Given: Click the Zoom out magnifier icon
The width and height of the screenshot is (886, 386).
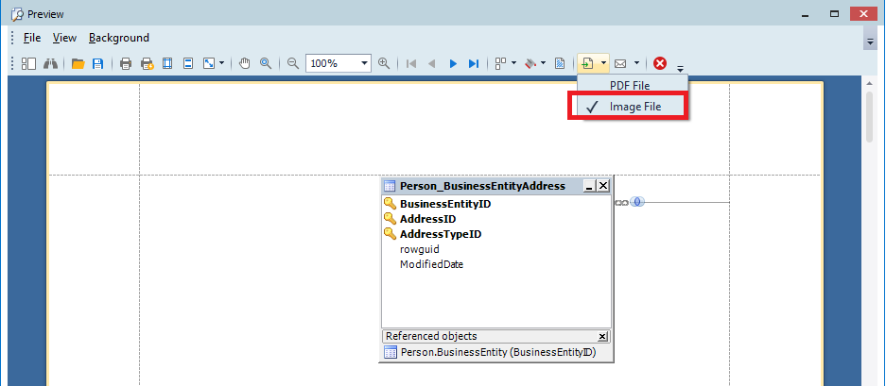Looking at the screenshot, I should pos(293,63).
